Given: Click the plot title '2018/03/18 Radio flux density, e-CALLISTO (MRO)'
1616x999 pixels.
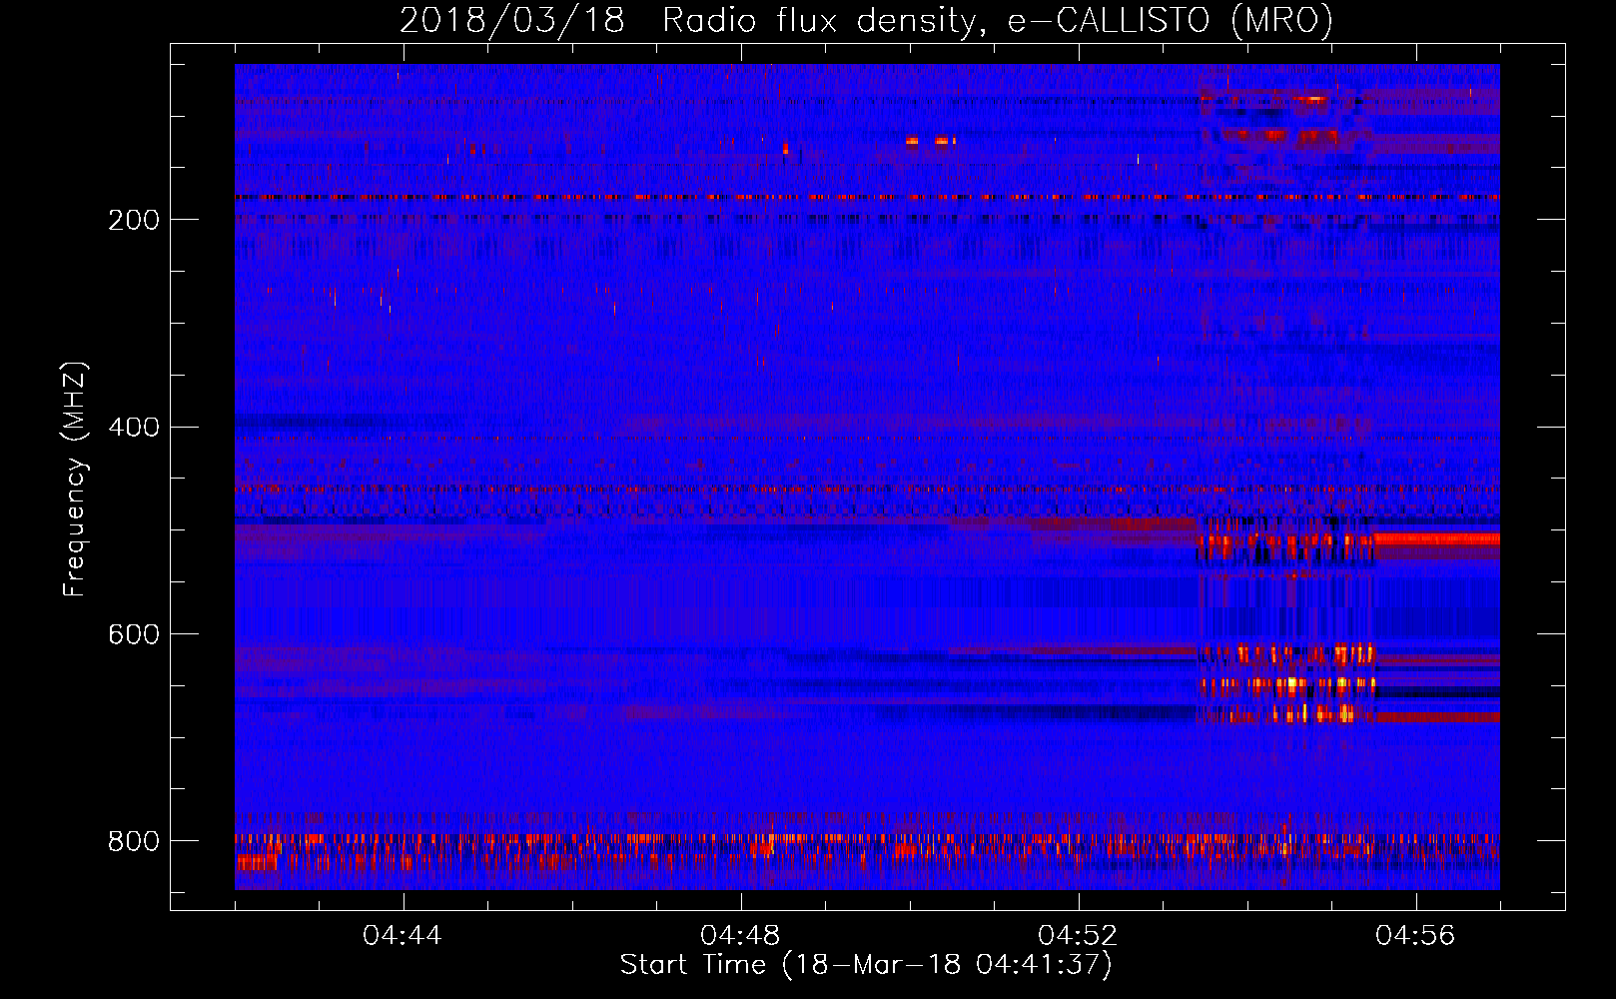Looking at the screenshot, I should [x=866, y=20].
